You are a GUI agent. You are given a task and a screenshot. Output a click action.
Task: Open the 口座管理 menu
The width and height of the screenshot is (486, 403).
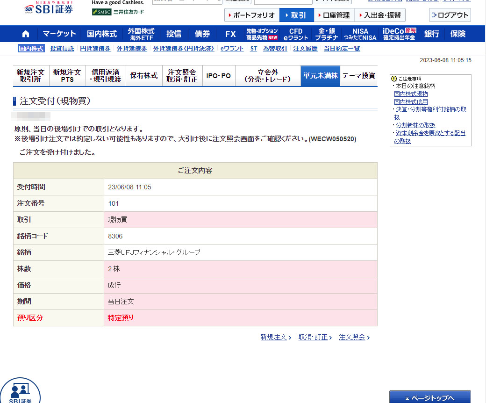[x=333, y=15]
